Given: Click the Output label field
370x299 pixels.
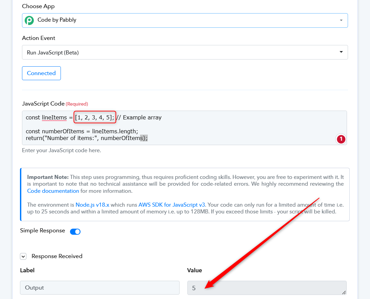Looking at the screenshot, I should 99,288.
